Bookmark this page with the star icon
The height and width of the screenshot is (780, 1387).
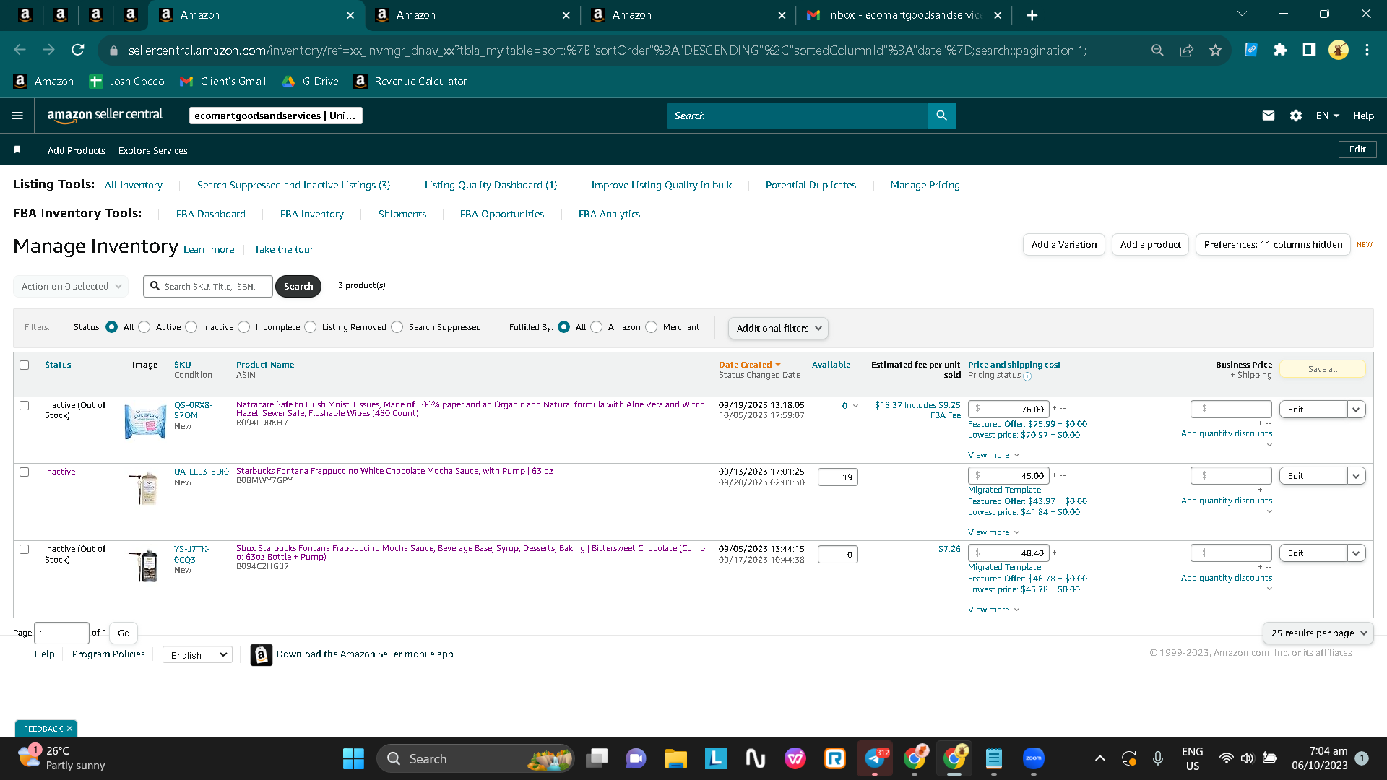1215,50
